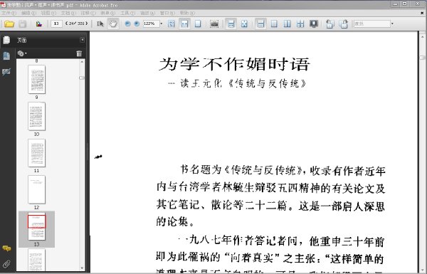Viewport: 427px width, 274px height.
Task: Rotate view clockwise
Action: click(344, 24)
